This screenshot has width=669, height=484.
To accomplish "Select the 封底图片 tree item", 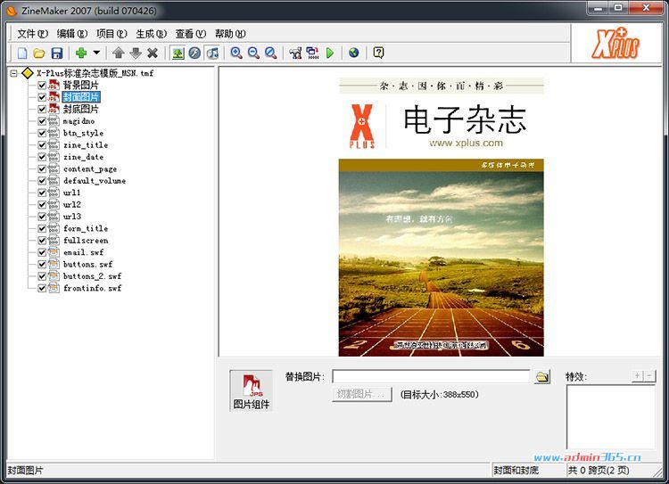I will point(80,109).
